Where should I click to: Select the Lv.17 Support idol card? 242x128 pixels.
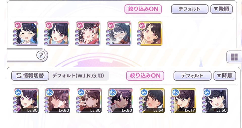(184, 100)
